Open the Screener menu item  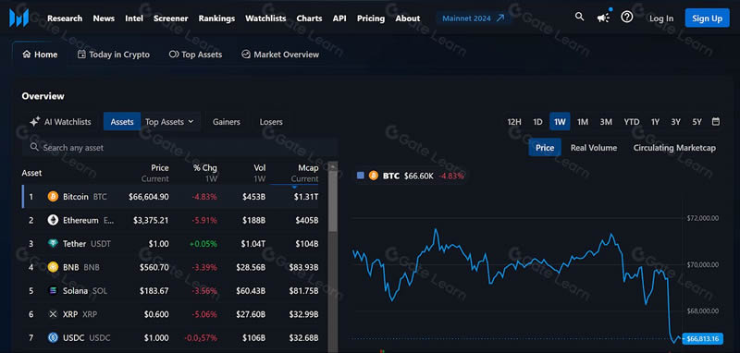tap(171, 18)
